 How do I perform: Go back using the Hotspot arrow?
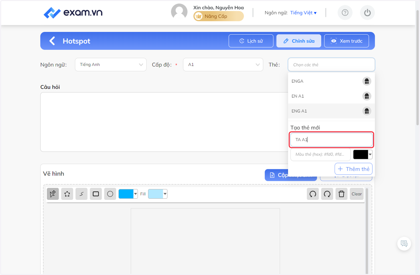click(52, 41)
